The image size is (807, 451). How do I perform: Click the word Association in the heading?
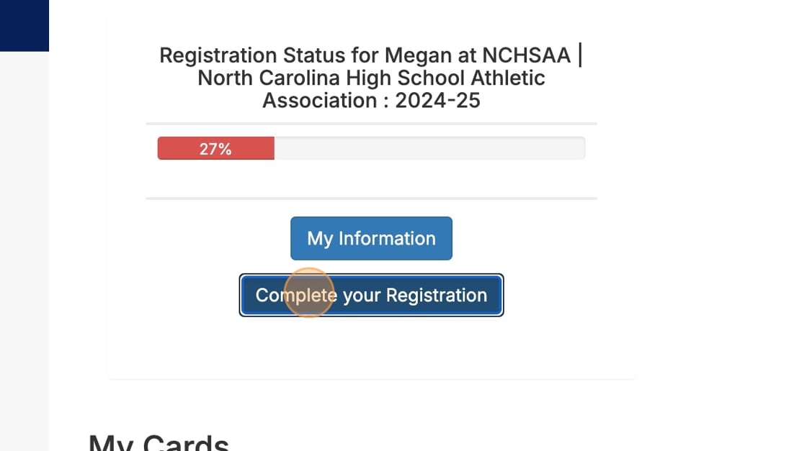(321, 100)
